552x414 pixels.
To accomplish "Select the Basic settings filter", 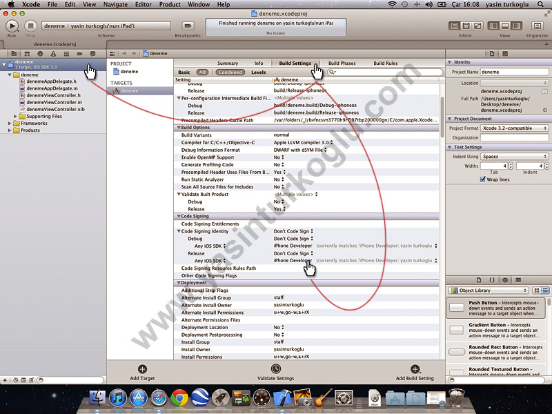I will [x=184, y=72].
